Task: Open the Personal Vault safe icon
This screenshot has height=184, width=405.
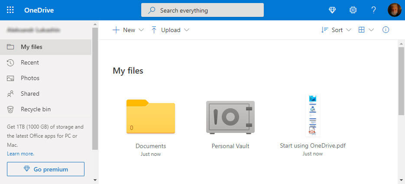Action: click(230, 117)
